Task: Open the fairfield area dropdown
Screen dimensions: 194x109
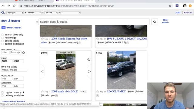Action: (34, 13)
